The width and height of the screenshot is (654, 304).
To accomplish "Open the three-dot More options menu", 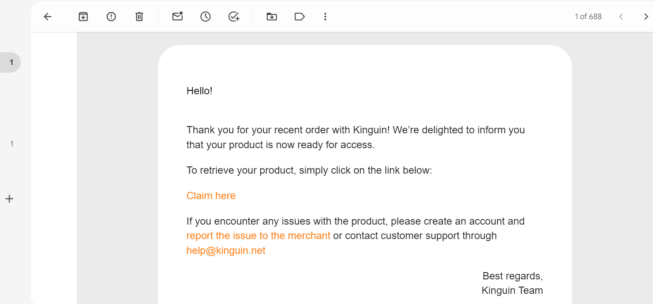I will pos(325,17).
